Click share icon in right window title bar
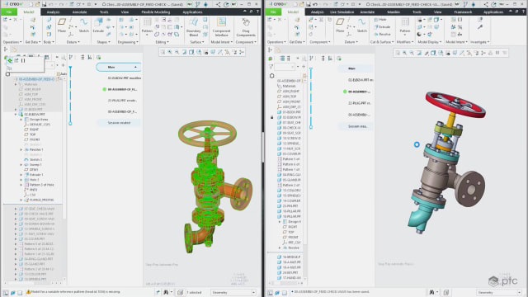Image resolution: width=528 pixels, height=297 pixels. [x=485, y=4]
